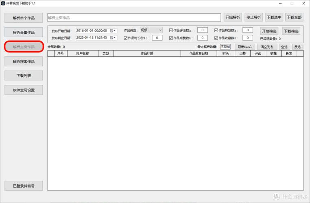Expand the 作品类型 combo box
The image size is (310, 203).
click(x=151, y=30)
